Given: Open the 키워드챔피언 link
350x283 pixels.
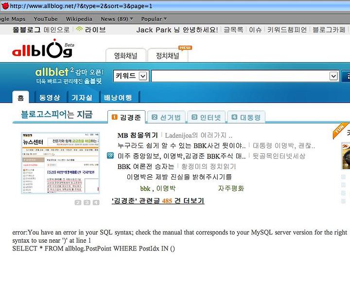Looking at the screenshot, I should pos(287,30).
